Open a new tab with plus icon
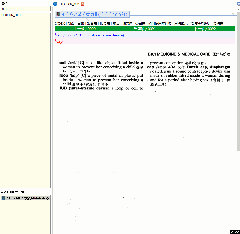The image size is (240, 234). tap(55, 4)
